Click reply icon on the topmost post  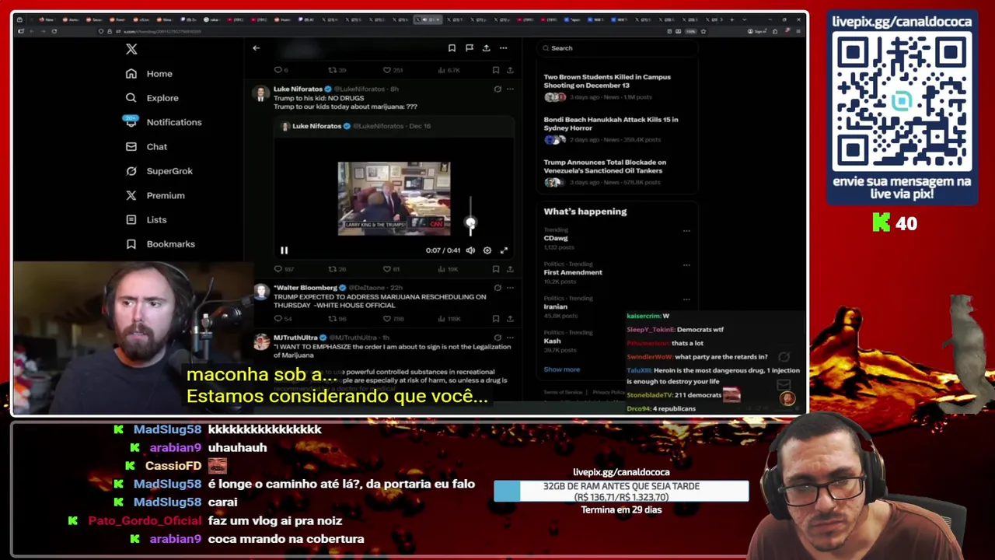(x=278, y=70)
